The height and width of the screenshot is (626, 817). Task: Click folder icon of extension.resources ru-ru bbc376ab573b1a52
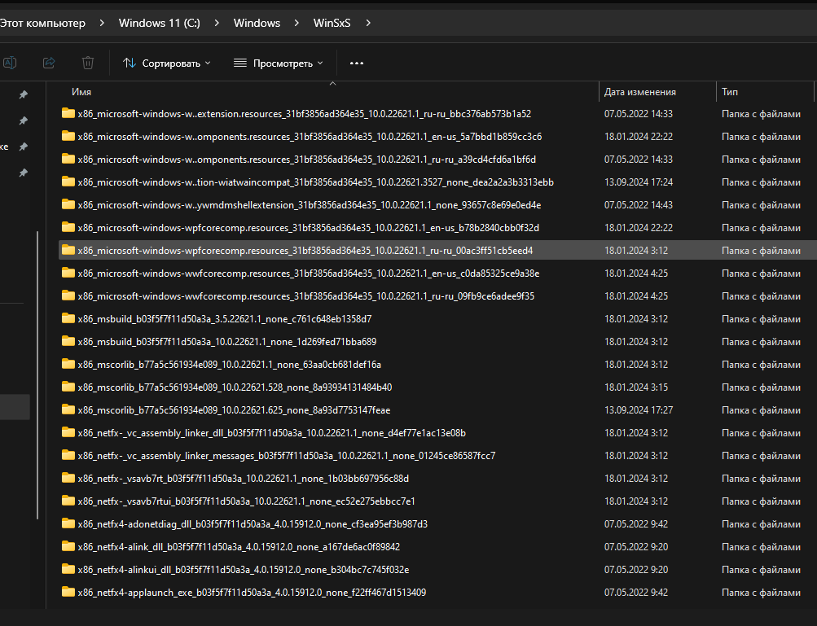pos(68,113)
